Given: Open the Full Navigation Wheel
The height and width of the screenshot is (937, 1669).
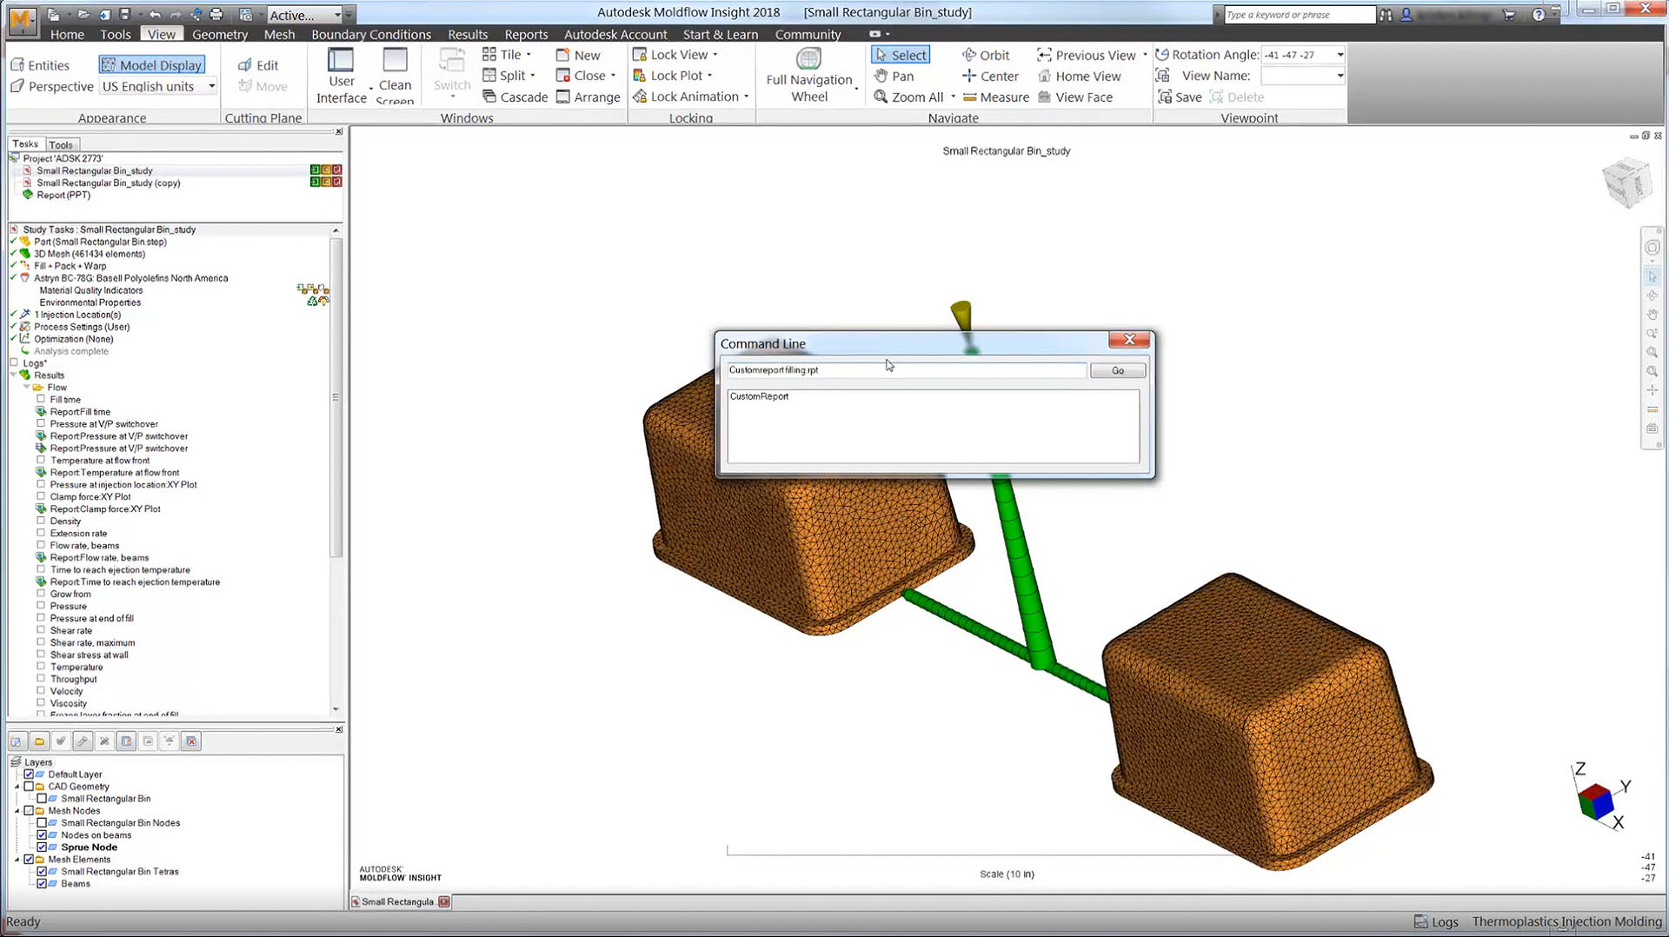Looking at the screenshot, I should [x=808, y=59].
